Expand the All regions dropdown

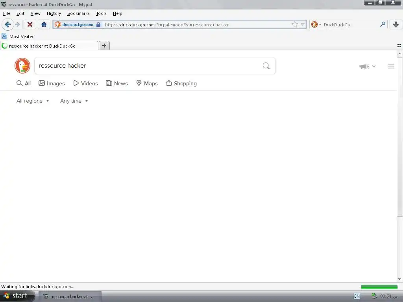click(33, 101)
